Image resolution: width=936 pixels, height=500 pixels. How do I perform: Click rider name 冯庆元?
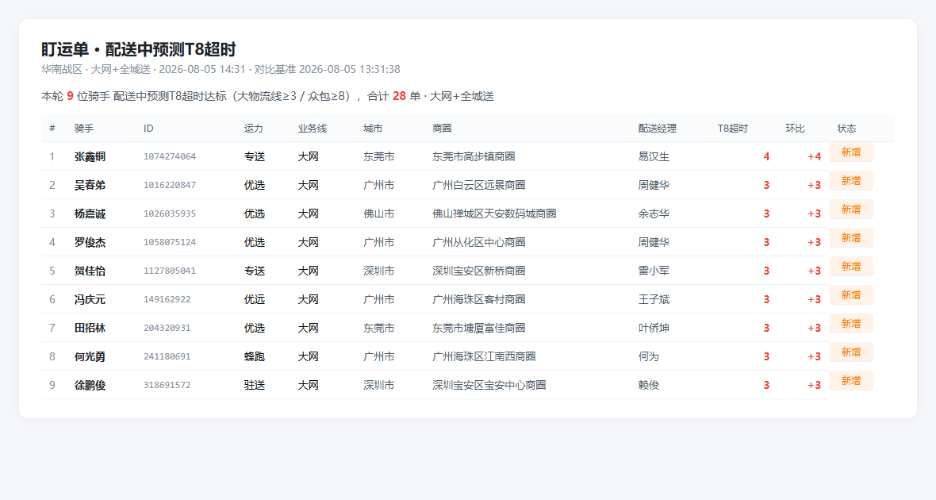pos(90,299)
